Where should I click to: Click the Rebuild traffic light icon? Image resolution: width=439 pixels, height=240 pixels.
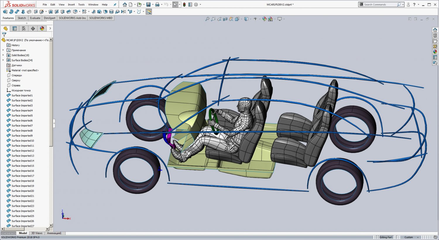[184, 5]
